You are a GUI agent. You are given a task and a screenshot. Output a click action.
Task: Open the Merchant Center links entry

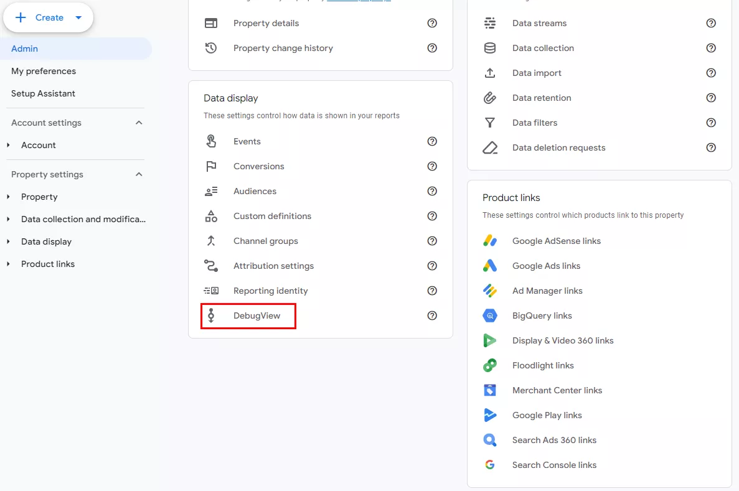pos(557,390)
